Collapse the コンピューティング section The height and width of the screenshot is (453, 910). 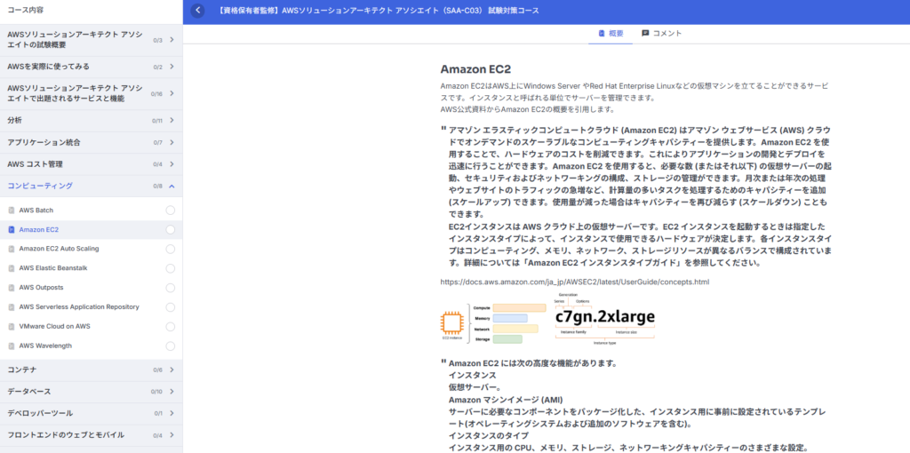click(x=171, y=186)
